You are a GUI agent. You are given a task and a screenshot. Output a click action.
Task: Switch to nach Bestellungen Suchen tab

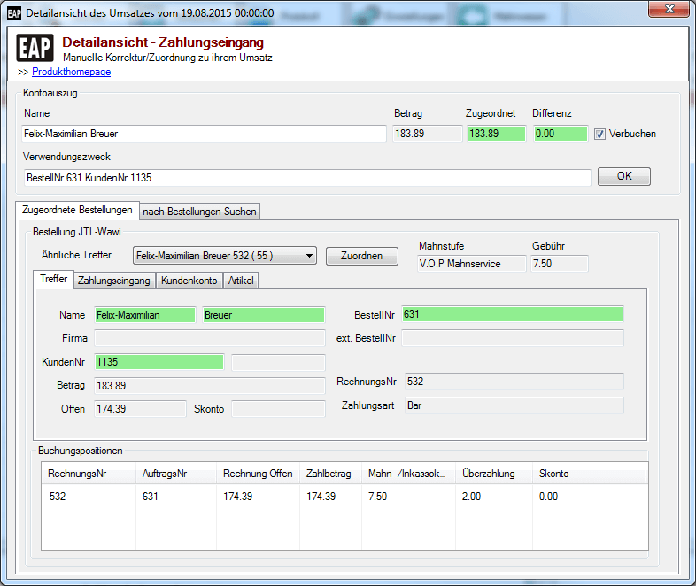(199, 211)
